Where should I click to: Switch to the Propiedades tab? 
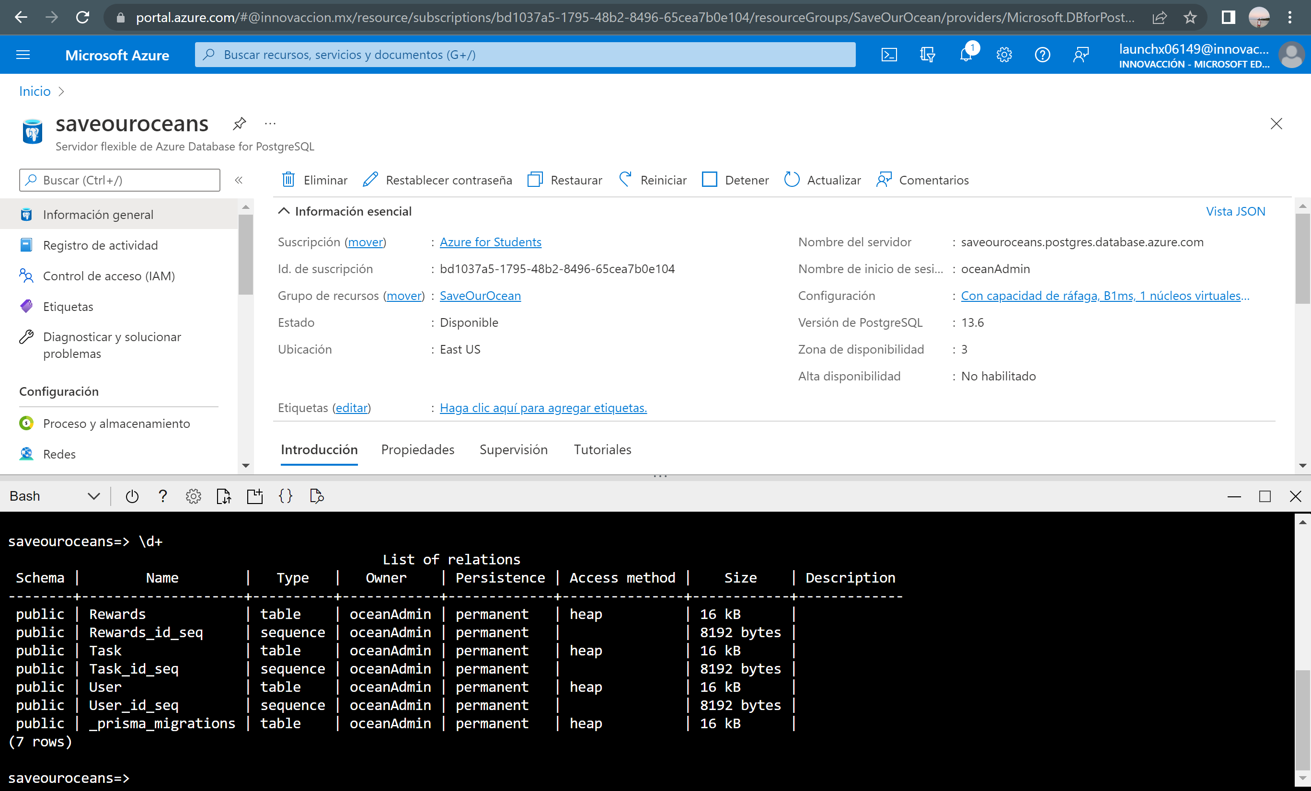coord(417,449)
